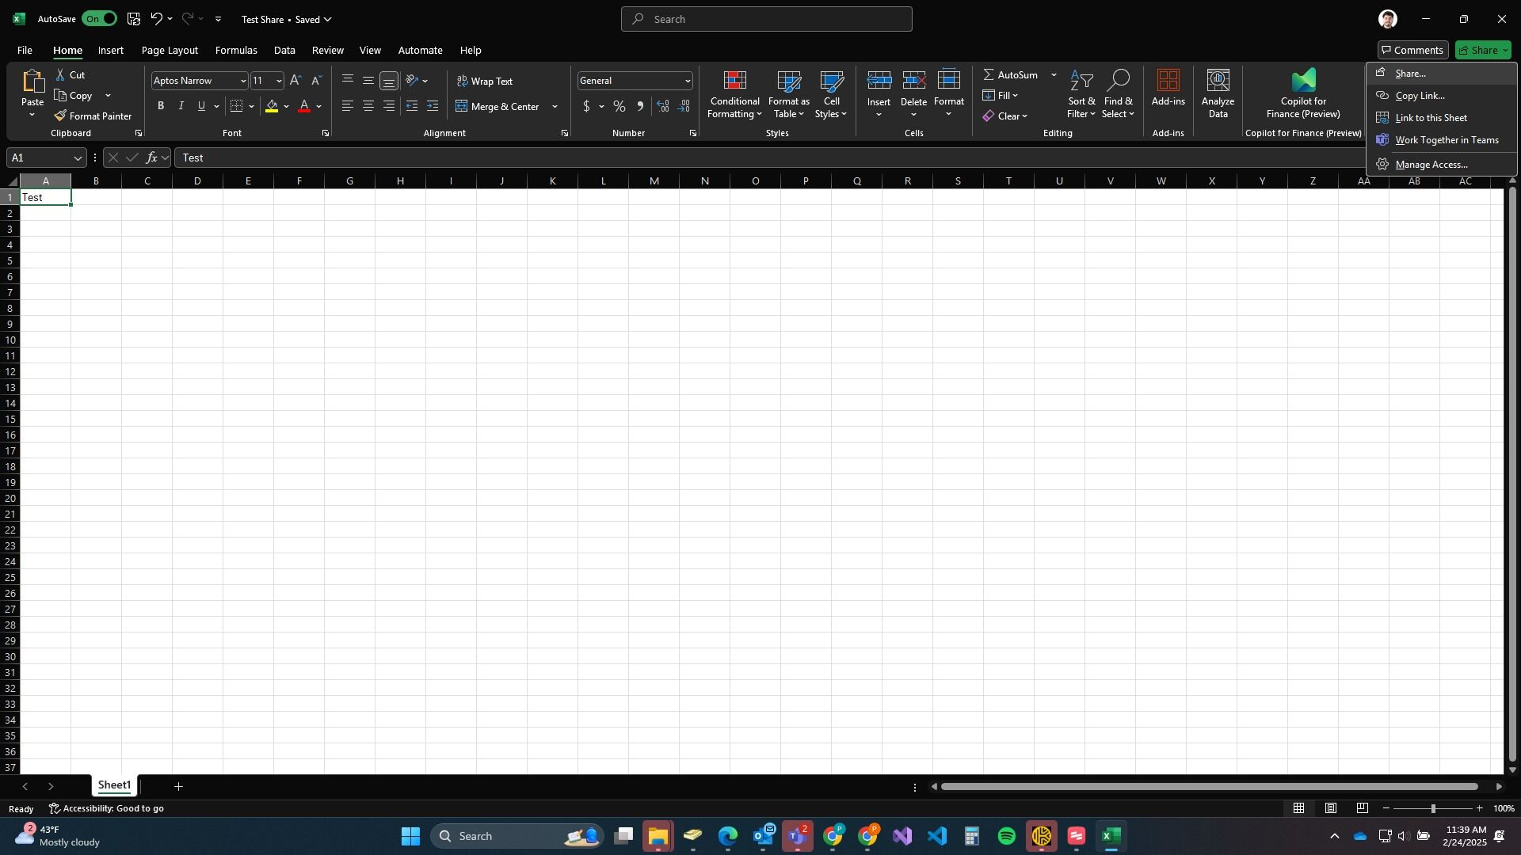Expand the Name Box dropdown arrow
Image resolution: width=1521 pixels, height=855 pixels.
pos(78,158)
